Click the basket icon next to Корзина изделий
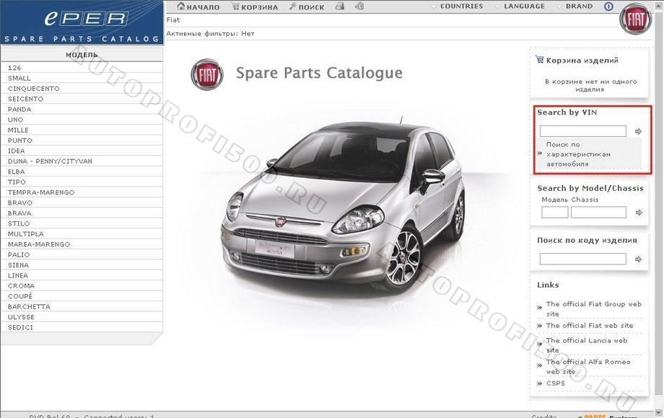Image resolution: width=664 pixels, height=418 pixels. tap(540, 60)
